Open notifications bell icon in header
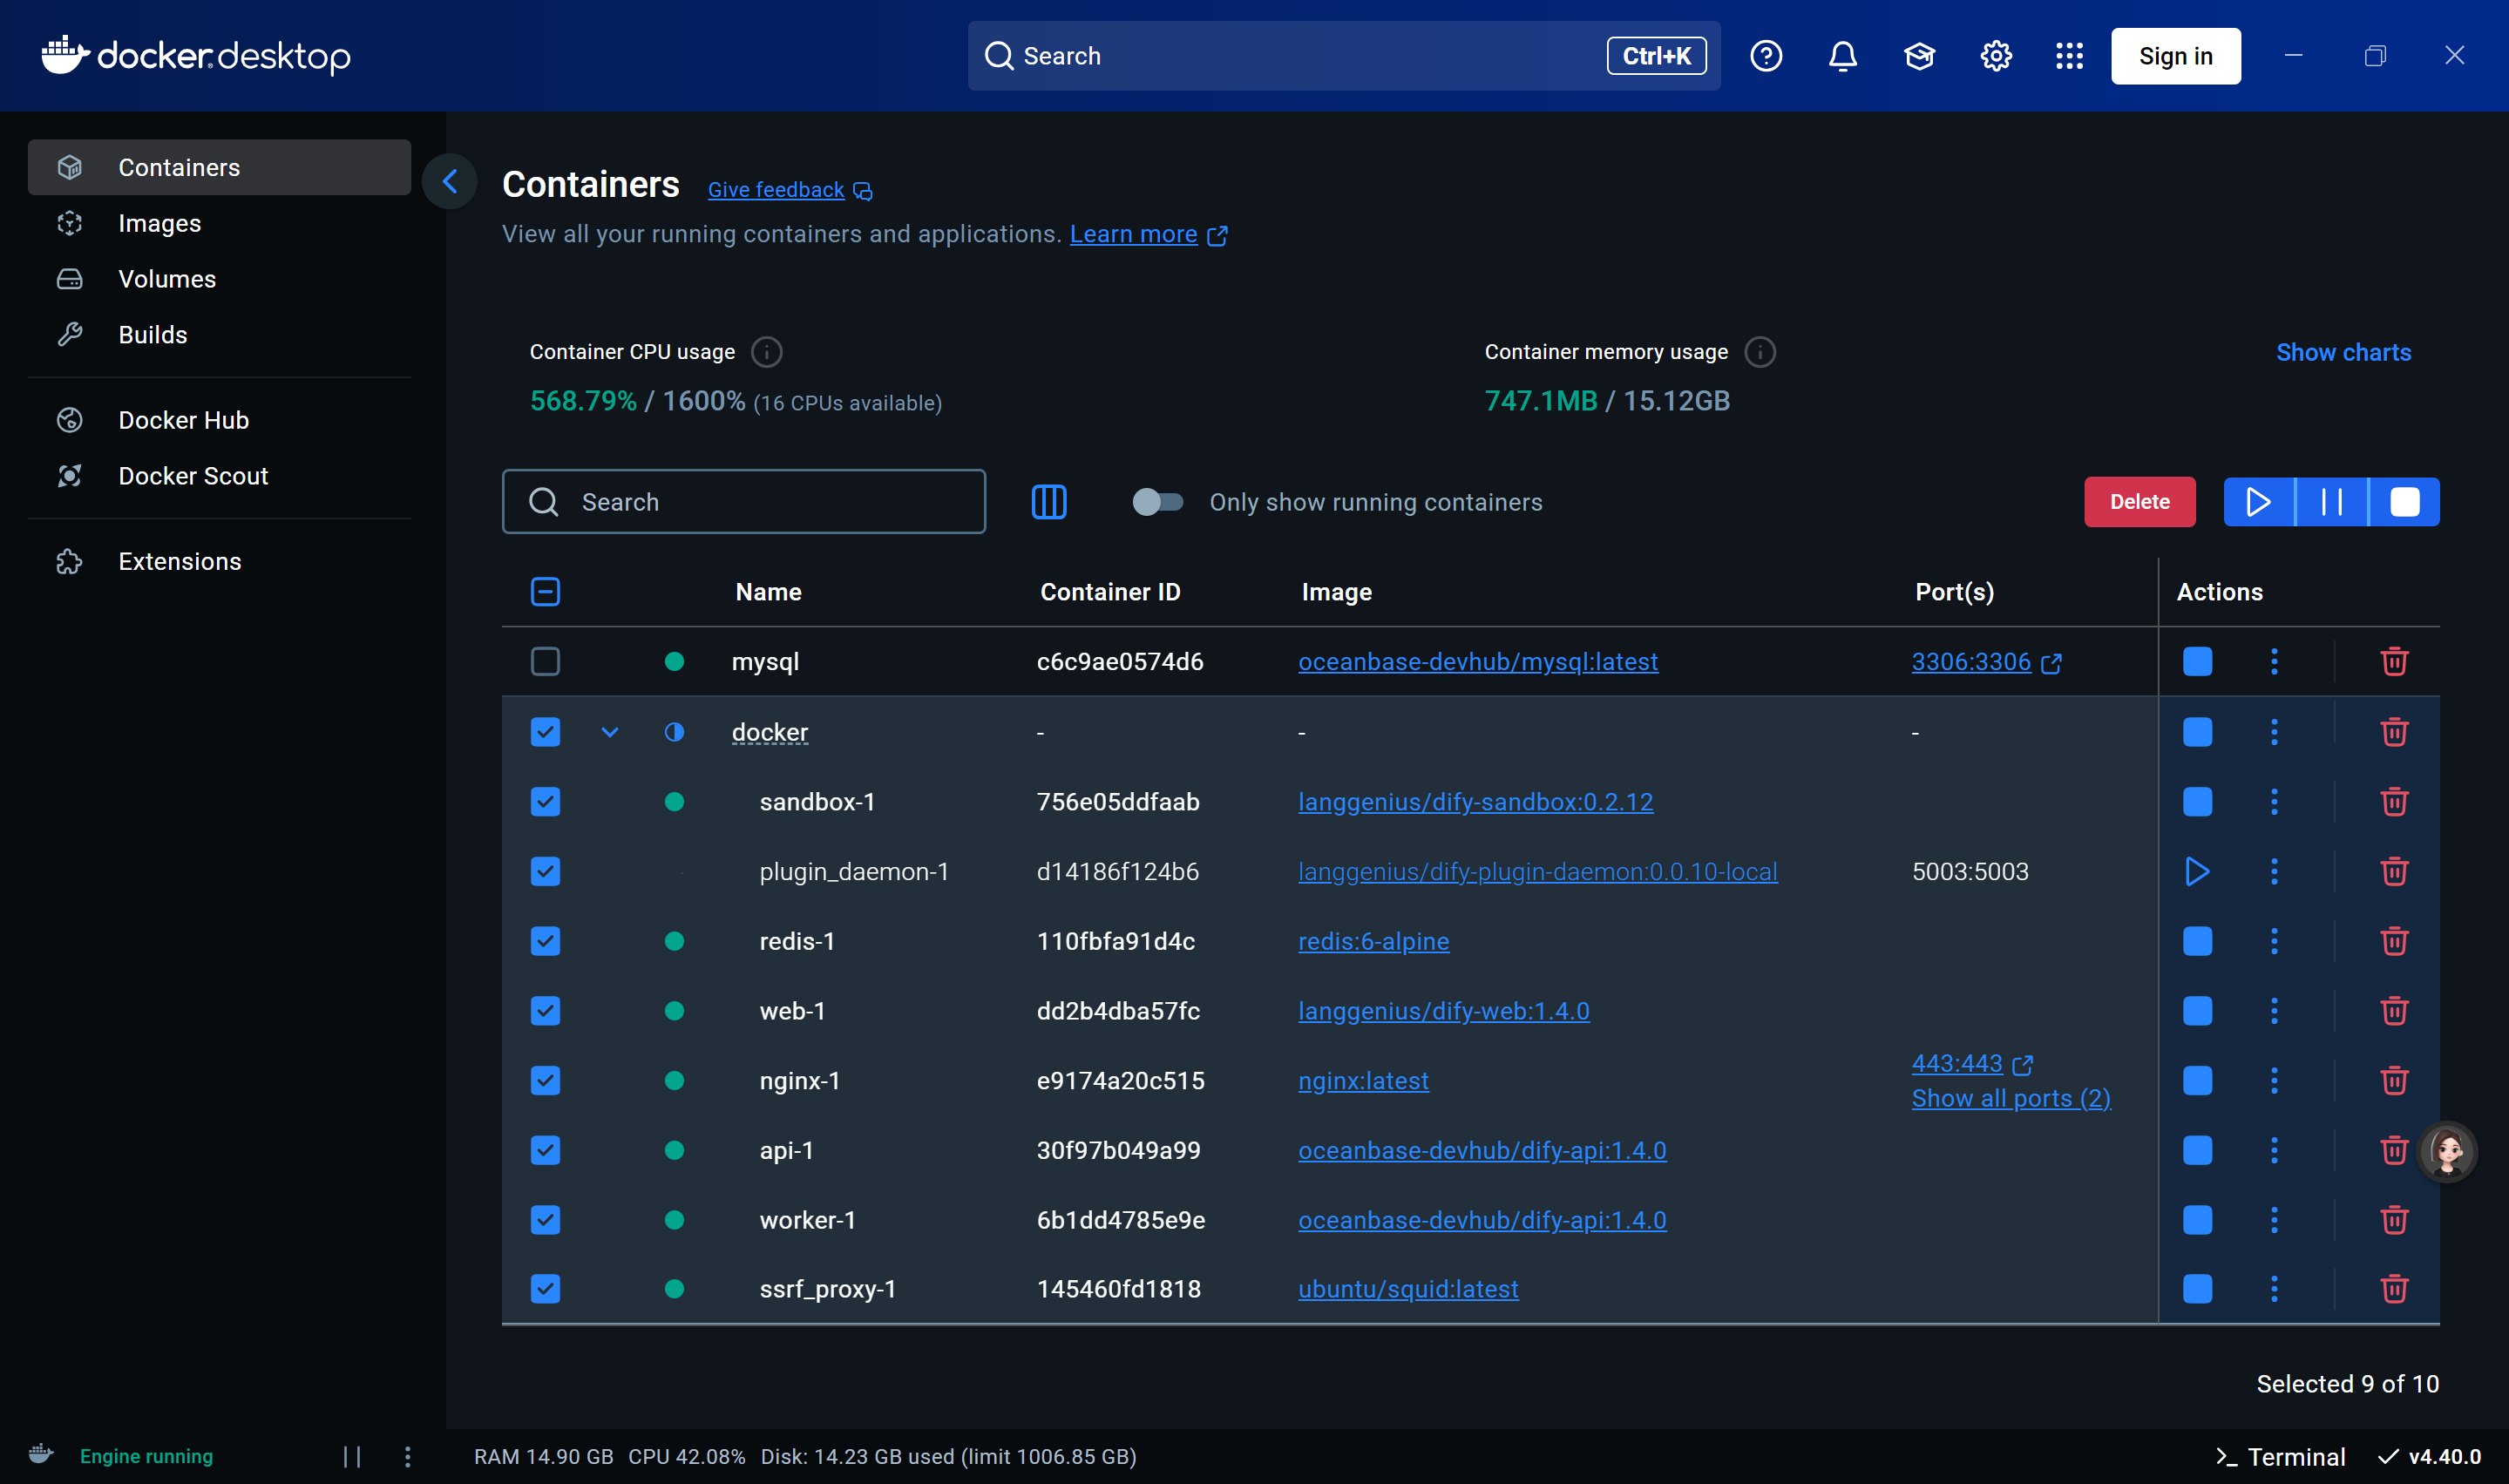 coord(1842,56)
